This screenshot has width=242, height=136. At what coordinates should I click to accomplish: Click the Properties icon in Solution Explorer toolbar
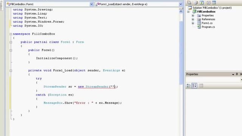click(189, 3)
